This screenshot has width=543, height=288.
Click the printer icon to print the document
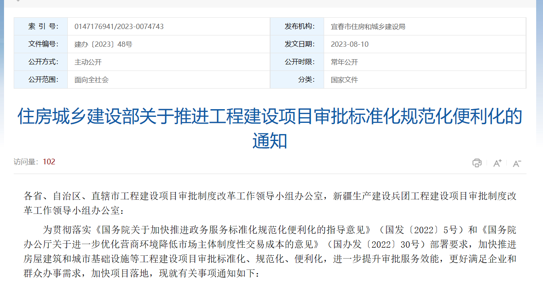[x=477, y=163]
